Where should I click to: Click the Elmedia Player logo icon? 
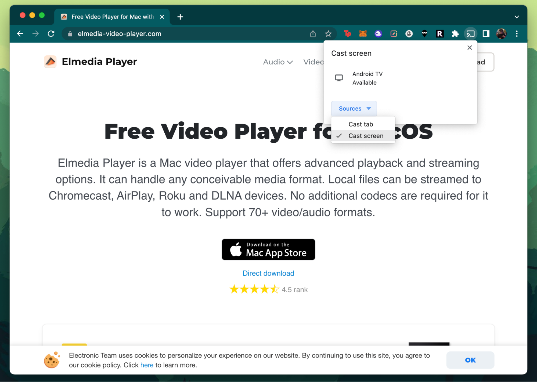(x=51, y=62)
